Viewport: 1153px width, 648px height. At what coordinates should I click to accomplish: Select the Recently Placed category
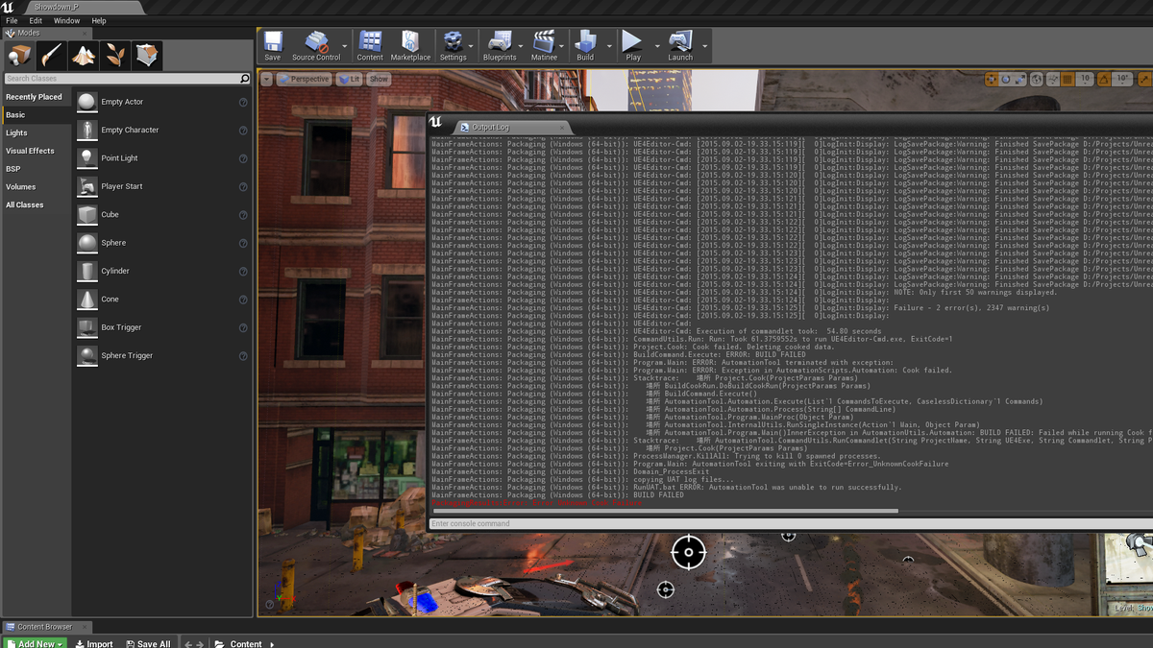tap(34, 97)
